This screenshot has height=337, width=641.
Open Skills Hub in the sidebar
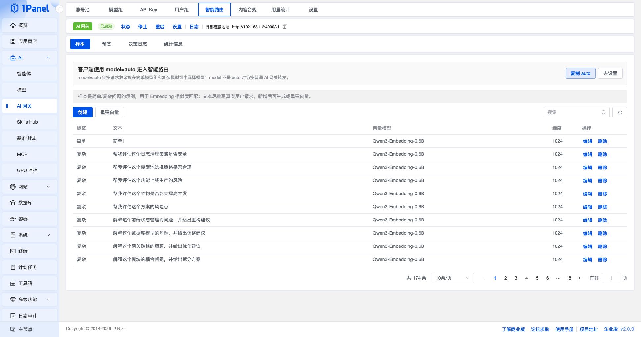[x=30, y=122]
